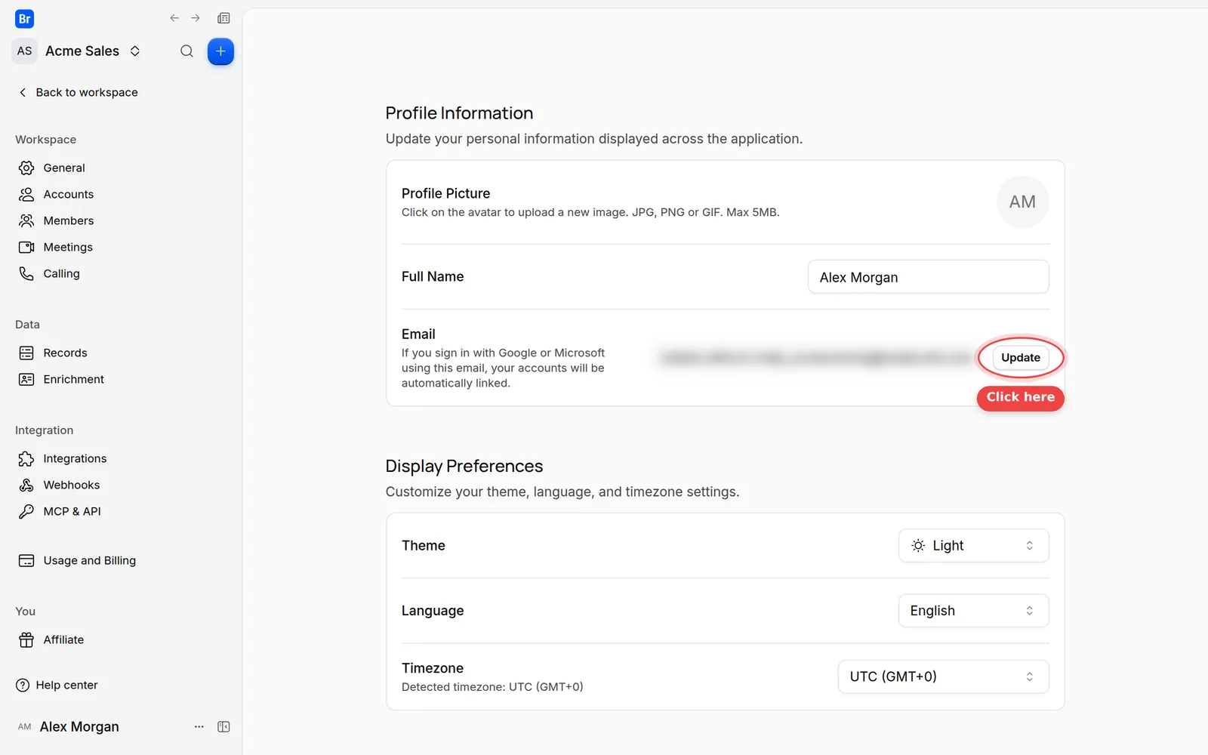Click the Detected timezone: UTC (GMT+0) text

click(x=492, y=687)
